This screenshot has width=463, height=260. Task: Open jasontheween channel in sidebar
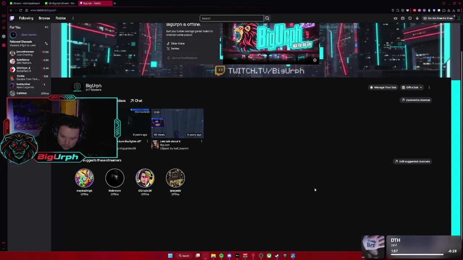point(29,53)
